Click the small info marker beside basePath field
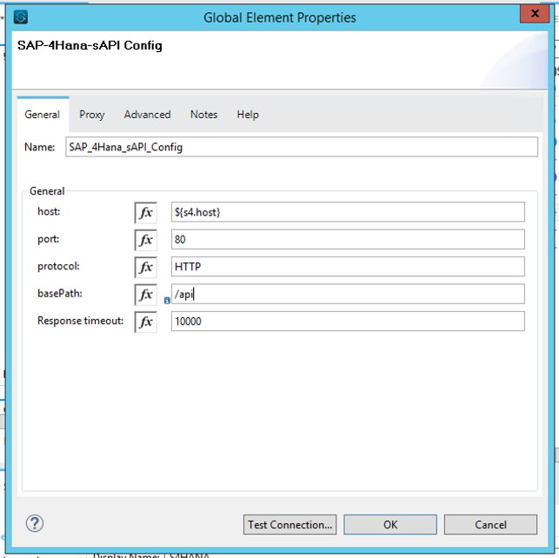The height and width of the screenshot is (558, 559). click(x=167, y=301)
